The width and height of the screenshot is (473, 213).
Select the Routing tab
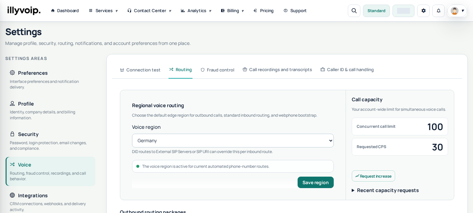coord(181,69)
